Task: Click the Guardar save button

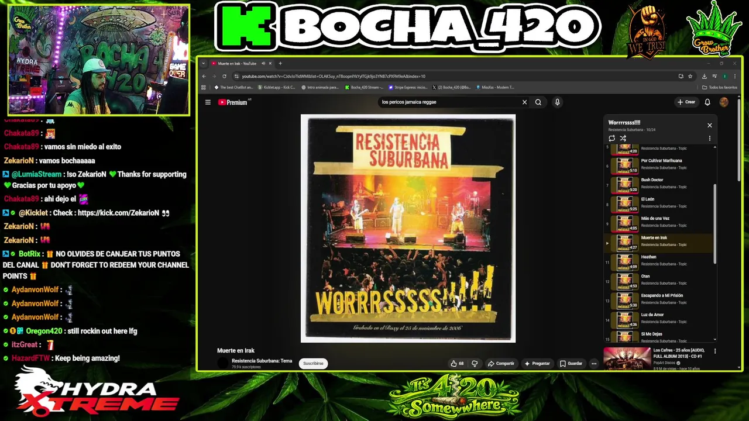Action: pyautogui.click(x=571, y=364)
